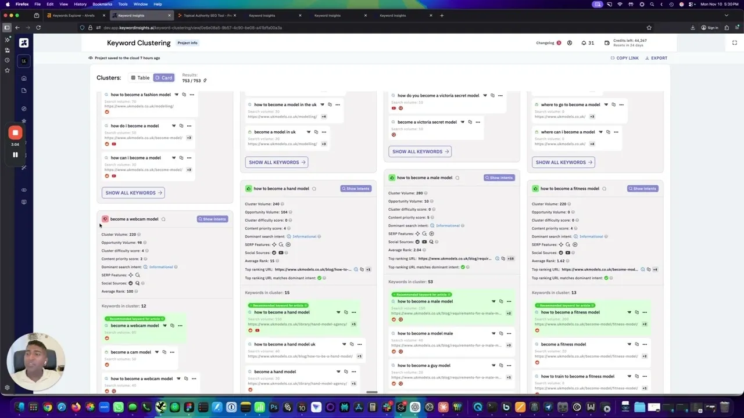Open the documents icon in the left sidebar
The image size is (744, 418).
[x=24, y=91]
